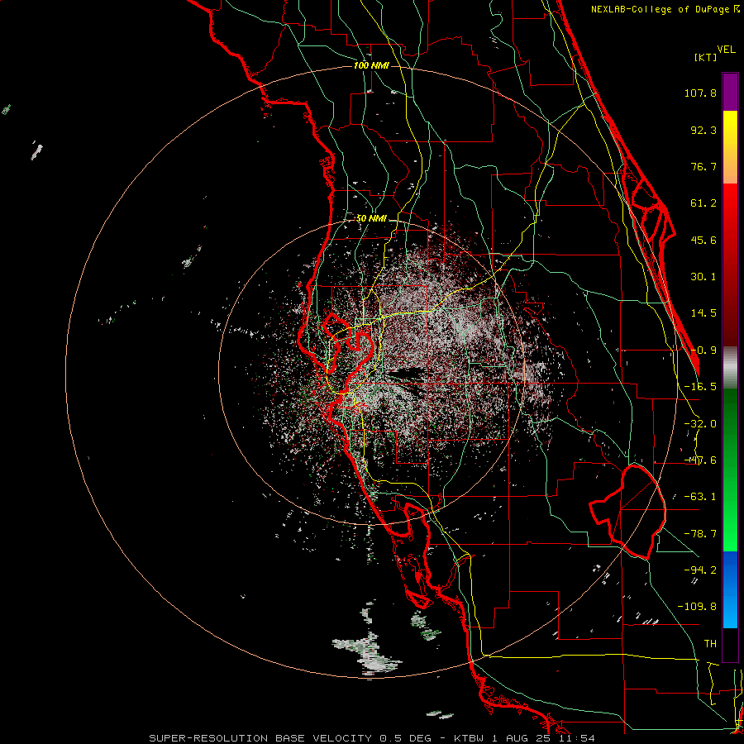Pick the blue segment of velocity colorbar
Image resolution: width=744 pixels, height=744 pixels.
pos(730,589)
